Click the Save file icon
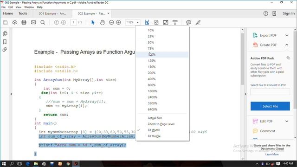This screenshot has width=297, height=167. pyautogui.click(x=5, y=22)
